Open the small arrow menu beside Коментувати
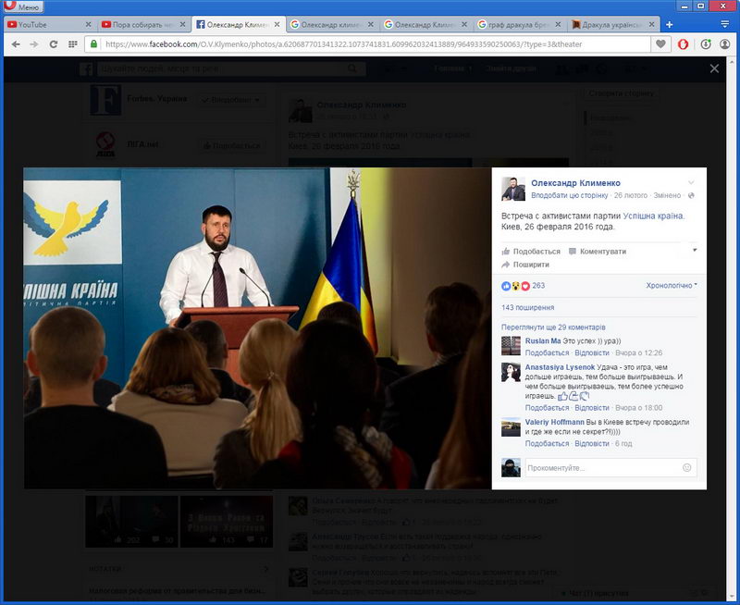Screen dimensions: 740x605 click(695, 251)
